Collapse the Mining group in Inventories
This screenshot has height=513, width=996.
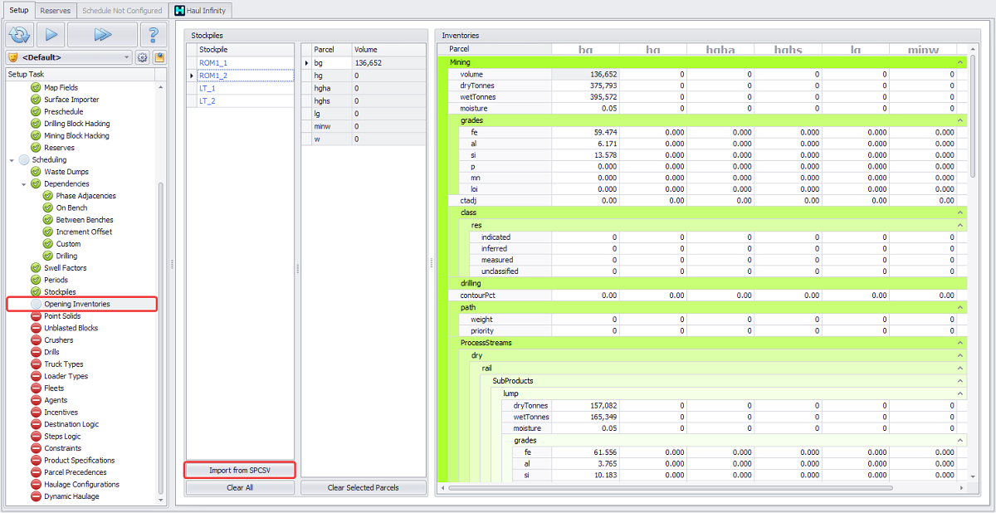960,62
